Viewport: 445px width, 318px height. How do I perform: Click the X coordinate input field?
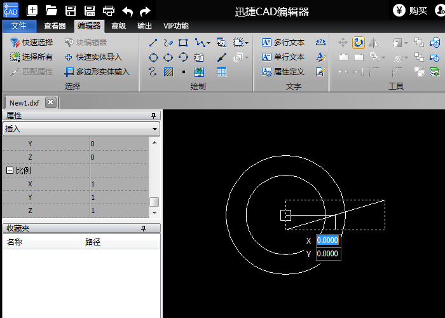pos(328,240)
